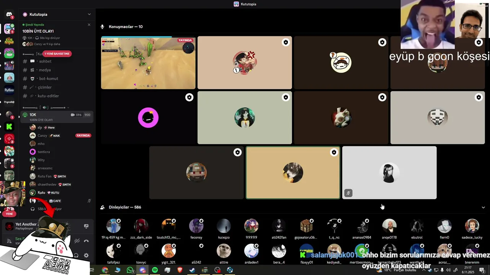Open the bot-komut text channel
Image resolution: width=490 pixels, height=275 pixels.
(57, 79)
